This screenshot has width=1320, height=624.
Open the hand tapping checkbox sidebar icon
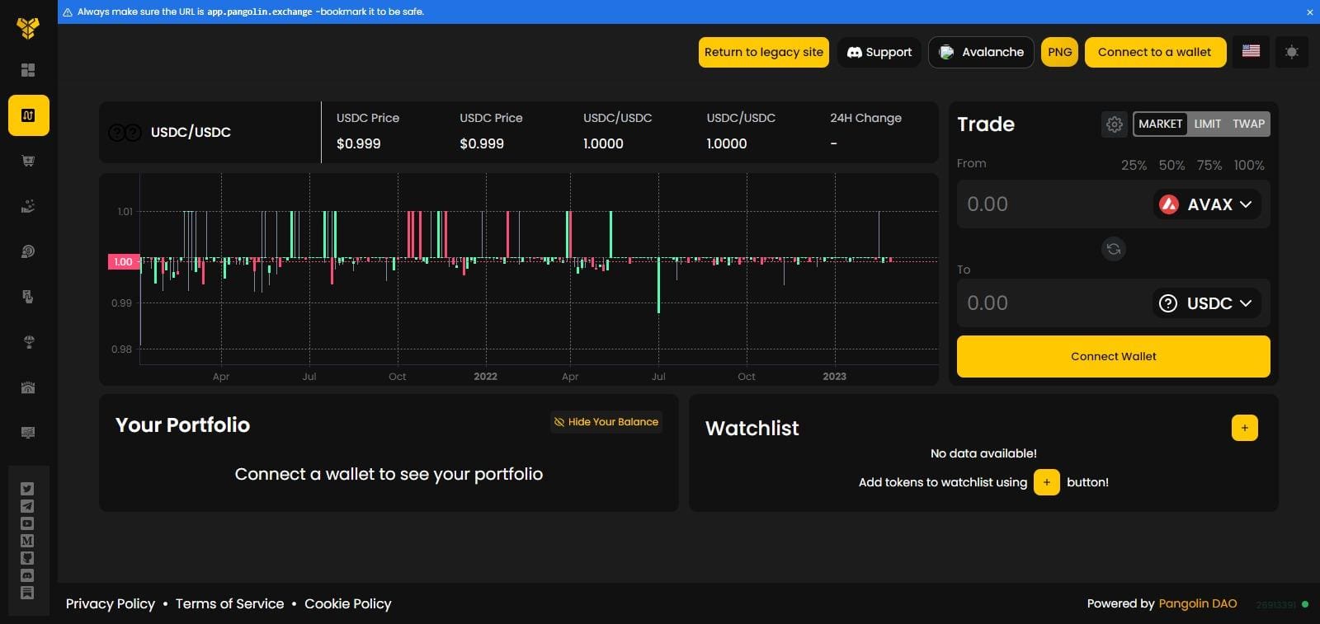point(28,297)
